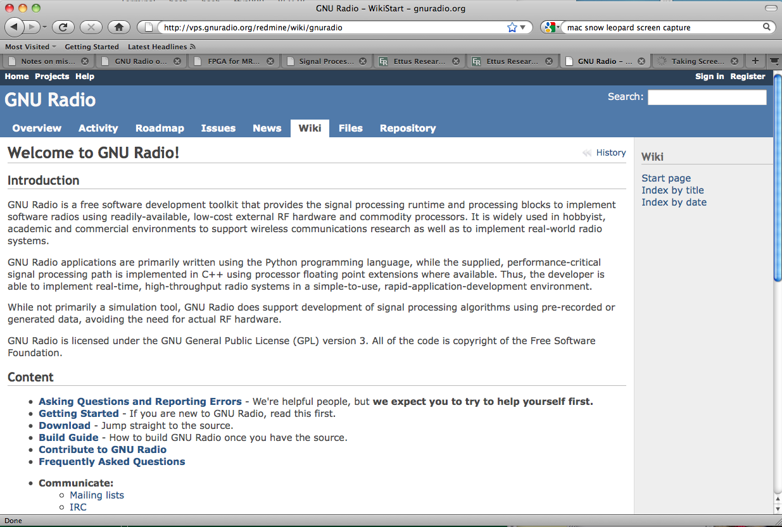This screenshot has height=527, width=782.
Task: Open the Frequently Asked Questions link
Action: coord(112,462)
